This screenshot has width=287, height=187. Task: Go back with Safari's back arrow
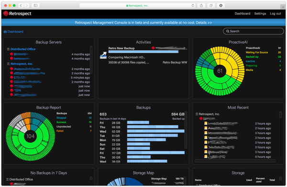(21, 5)
